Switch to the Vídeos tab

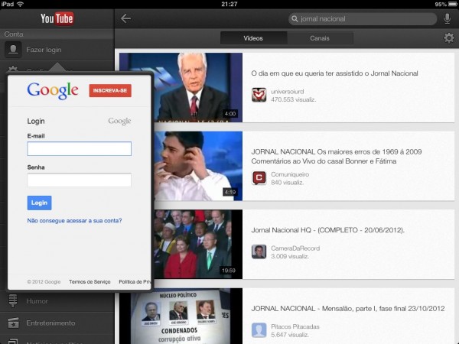(x=253, y=38)
